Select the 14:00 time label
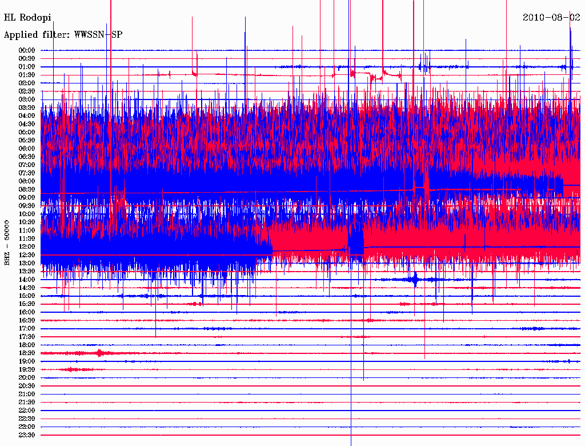 coord(27,280)
